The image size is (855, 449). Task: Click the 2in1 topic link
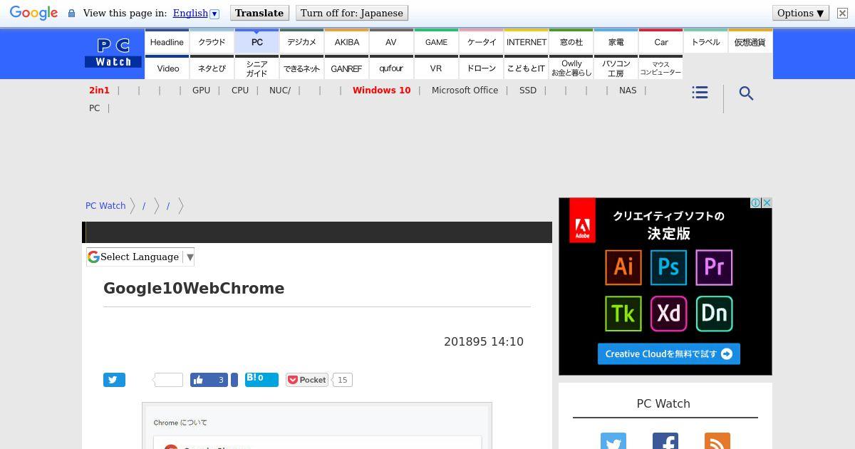click(99, 90)
